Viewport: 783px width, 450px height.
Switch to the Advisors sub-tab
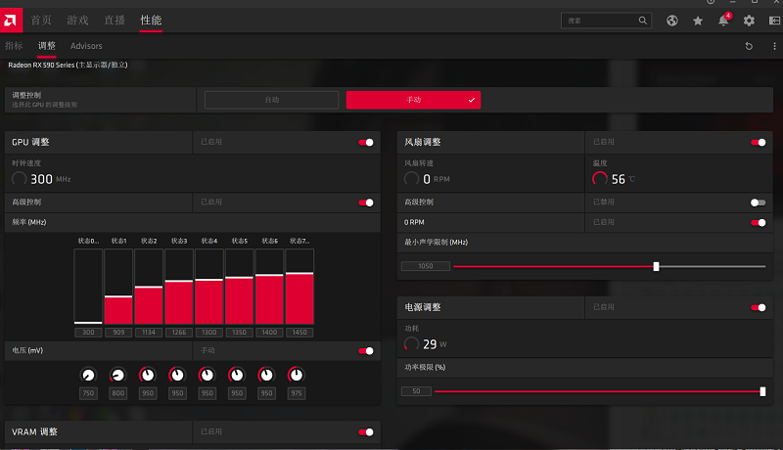click(86, 46)
